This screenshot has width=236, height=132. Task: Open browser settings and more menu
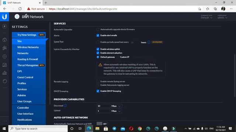pos(231,9)
